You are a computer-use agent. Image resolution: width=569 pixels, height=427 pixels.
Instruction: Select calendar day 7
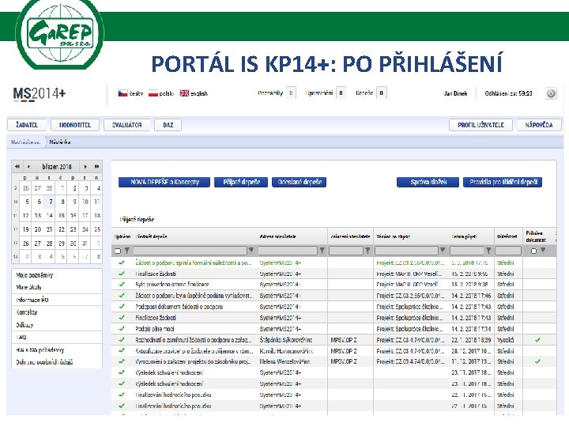coord(51,202)
